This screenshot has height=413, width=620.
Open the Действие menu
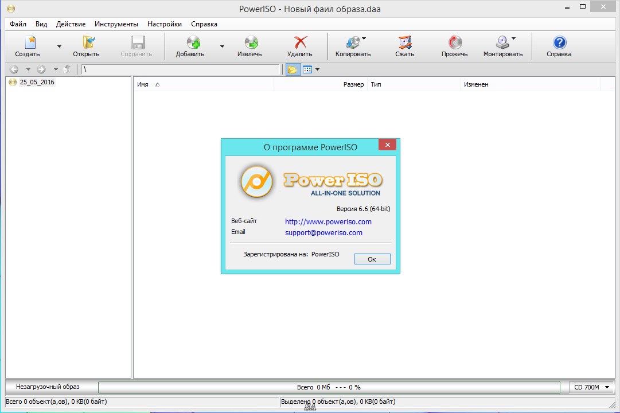(71, 24)
